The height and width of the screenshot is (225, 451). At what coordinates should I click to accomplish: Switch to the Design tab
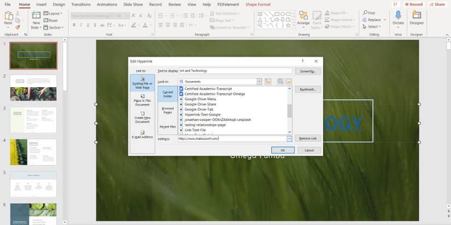[59, 4]
